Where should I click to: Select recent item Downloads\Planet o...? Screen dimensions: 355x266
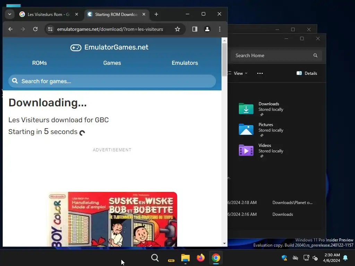point(293,203)
